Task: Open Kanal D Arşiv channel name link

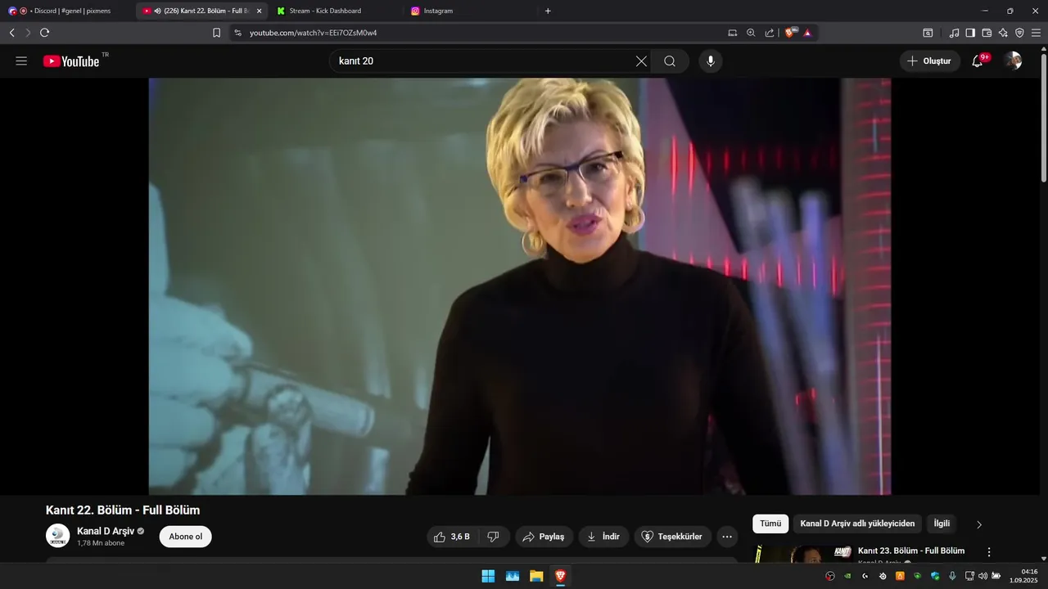Action: tap(106, 531)
